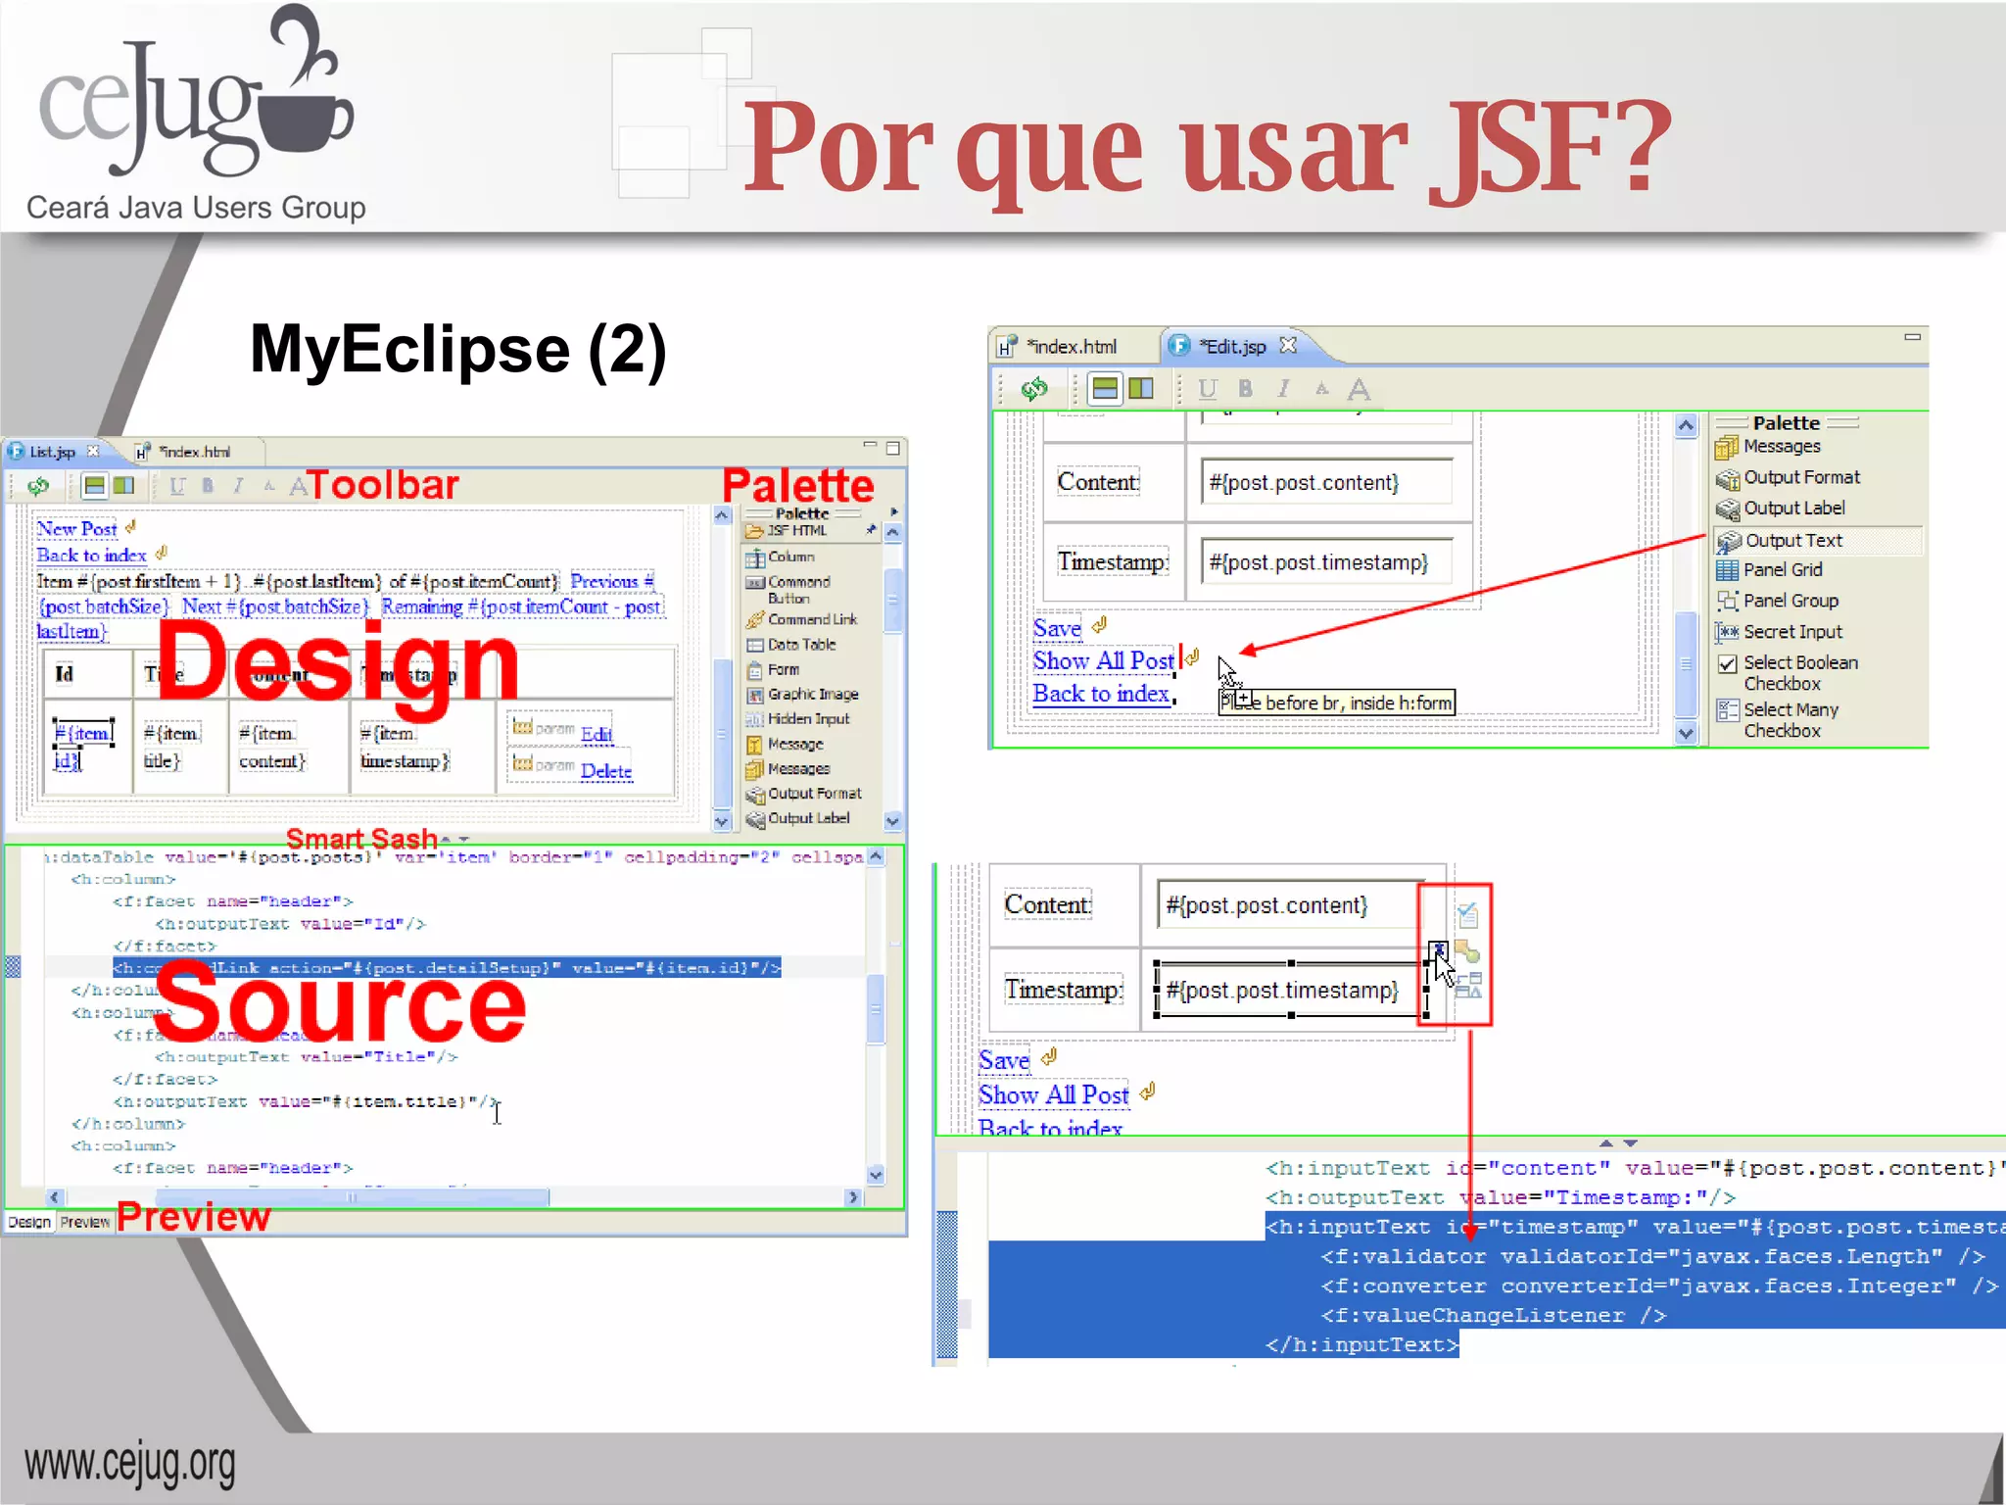Image resolution: width=2006 pixels, height=1505 pixels.
Task: Click smart sash down arrow in List.jsp
Action: coord(464,840)
